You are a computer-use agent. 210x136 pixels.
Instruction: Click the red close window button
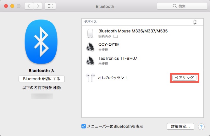(x=6, y=6)
